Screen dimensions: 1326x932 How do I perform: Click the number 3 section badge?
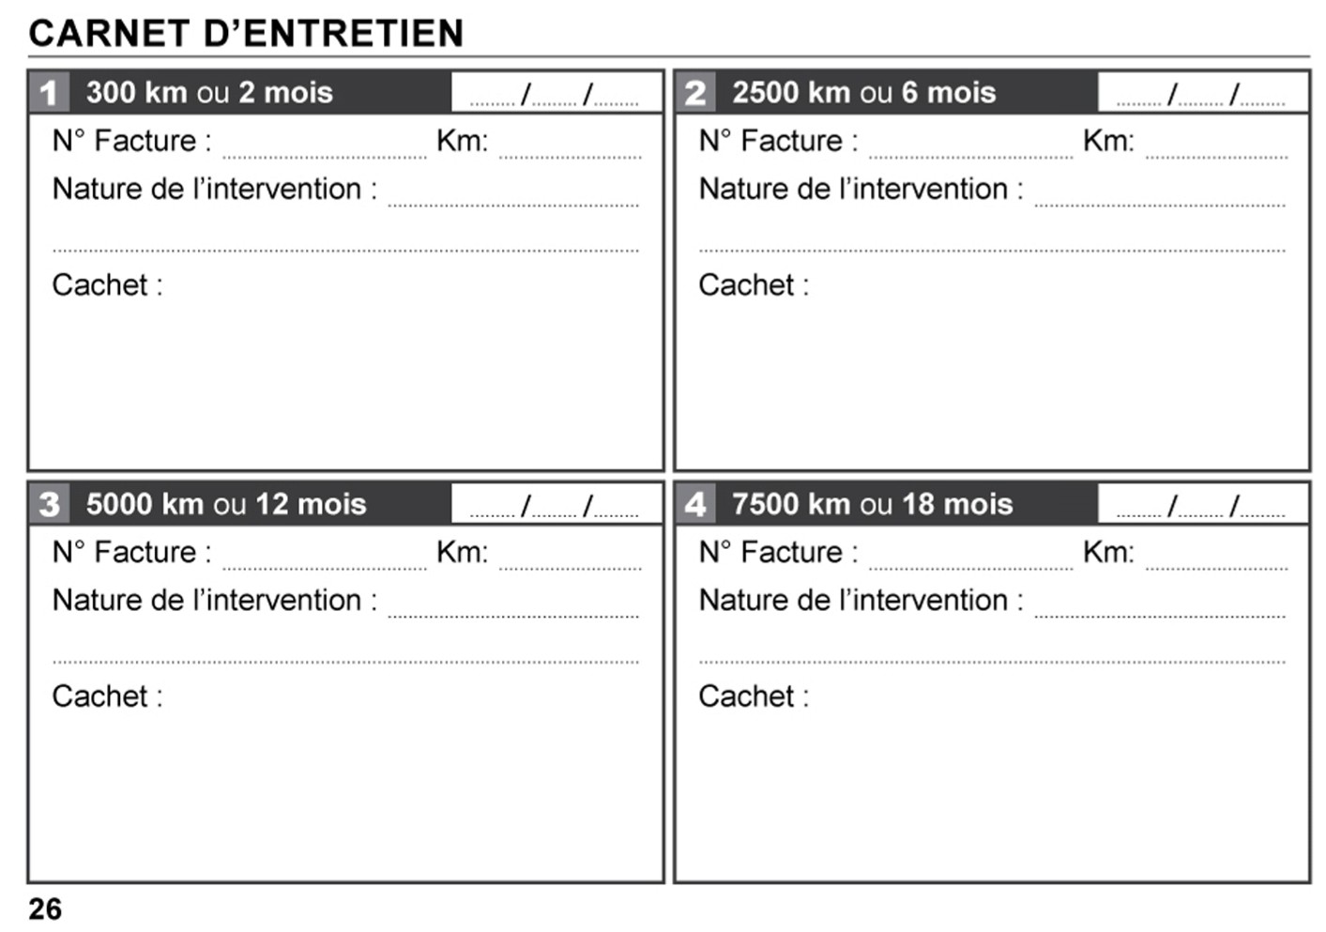(49, 504)
